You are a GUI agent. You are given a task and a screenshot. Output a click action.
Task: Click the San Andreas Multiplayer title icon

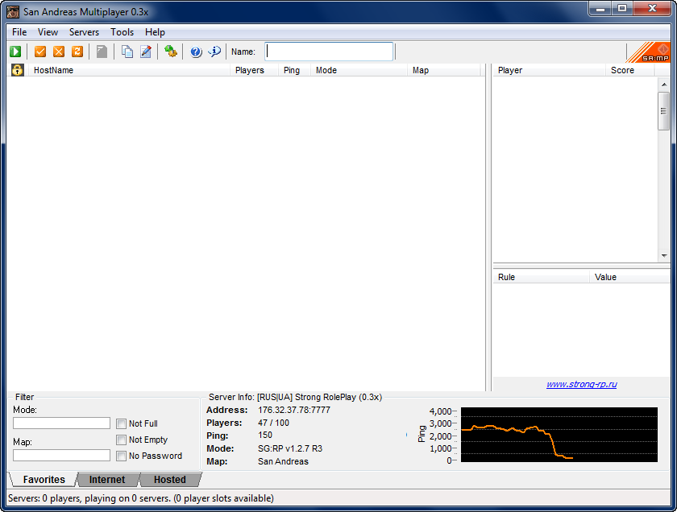coord(13,11)
